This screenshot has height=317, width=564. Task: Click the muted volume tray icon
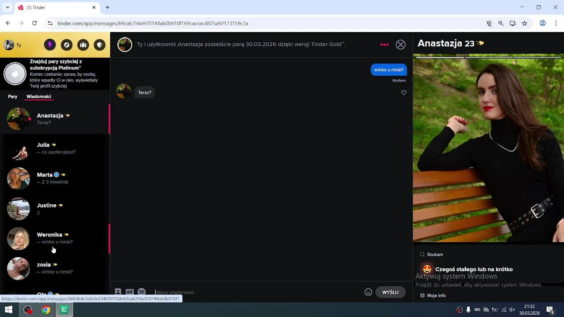click(x=512, y=310)
